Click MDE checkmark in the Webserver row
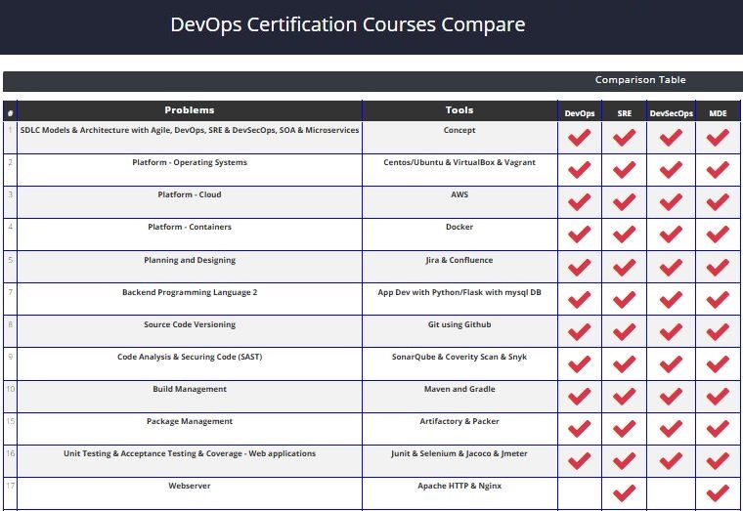Screen dimensions: 743x511 coord(718,492)
